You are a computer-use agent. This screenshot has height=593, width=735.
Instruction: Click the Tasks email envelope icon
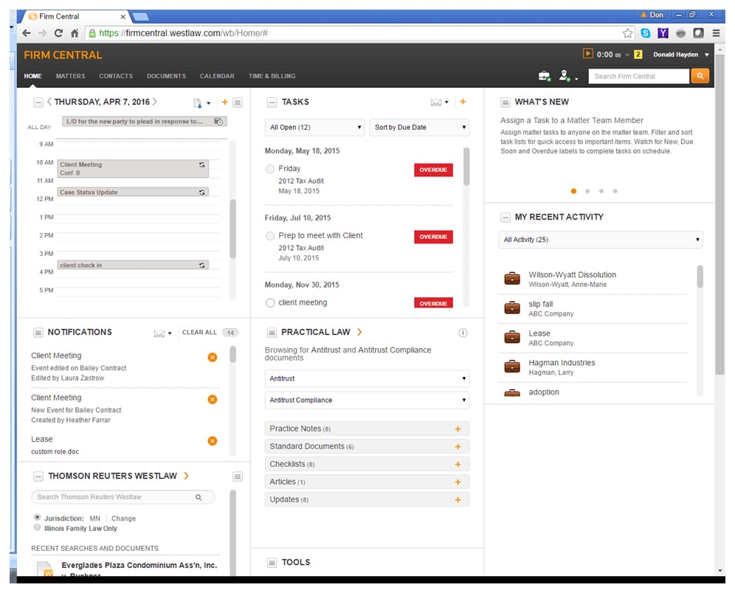[436, 102]
